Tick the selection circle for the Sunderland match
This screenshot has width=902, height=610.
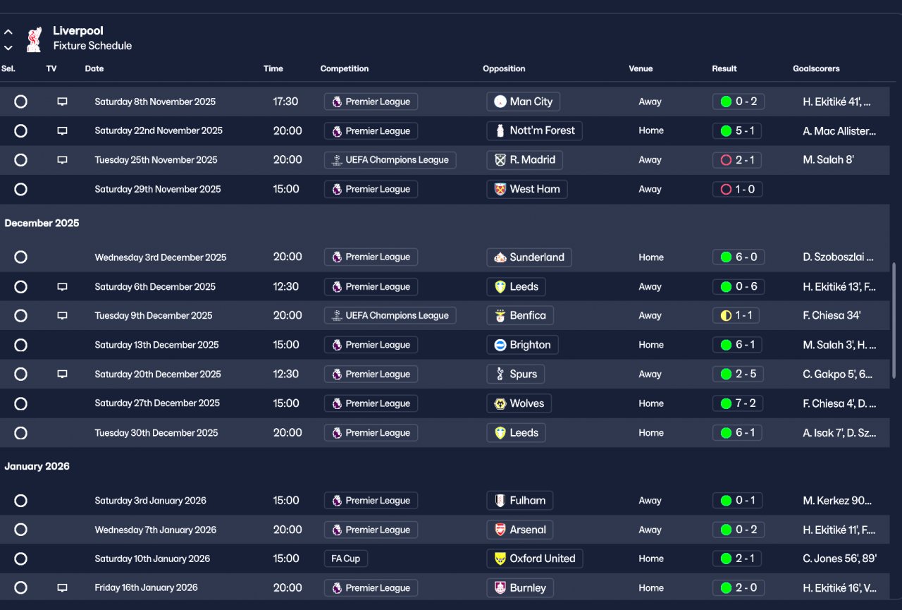coord(20,257)
